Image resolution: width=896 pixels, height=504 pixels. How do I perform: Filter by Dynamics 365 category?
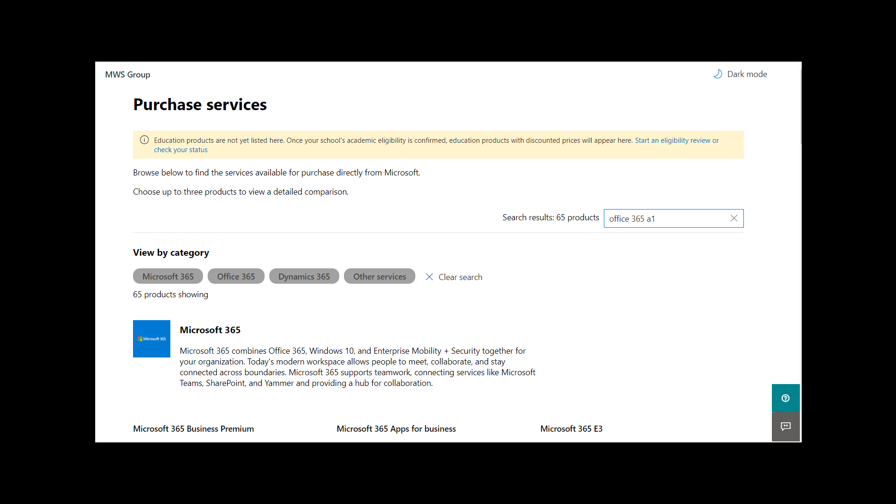pos(304,276)
